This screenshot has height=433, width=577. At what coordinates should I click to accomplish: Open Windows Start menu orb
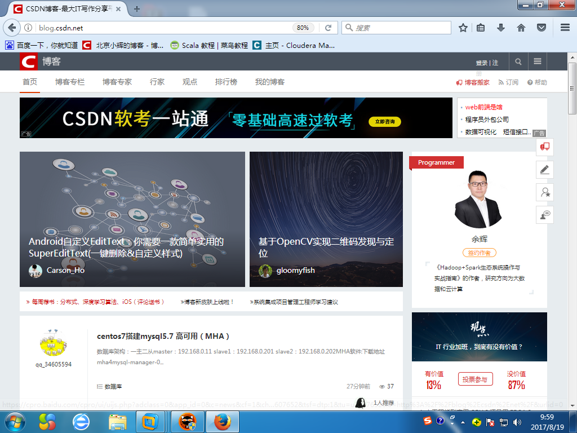click(15, 422)
